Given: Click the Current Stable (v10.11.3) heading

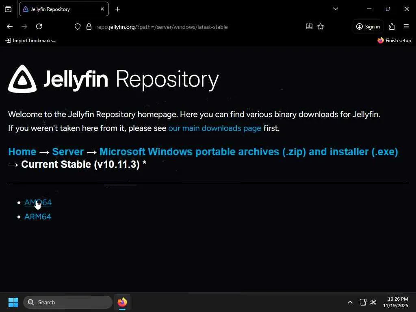Looking at the screenshot, I should point(84,165).
